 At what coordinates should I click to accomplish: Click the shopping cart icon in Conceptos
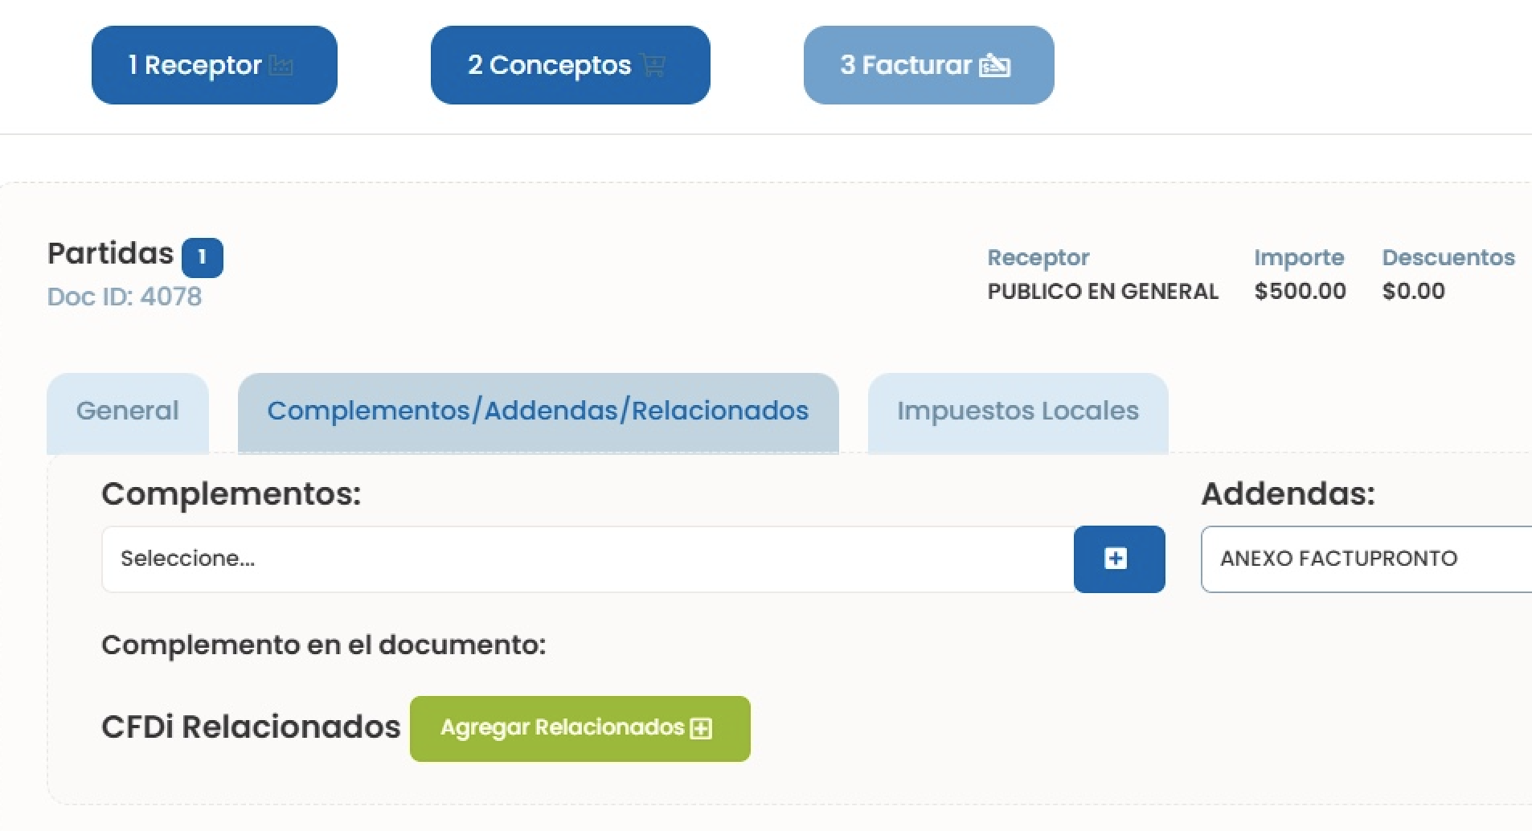653,66
